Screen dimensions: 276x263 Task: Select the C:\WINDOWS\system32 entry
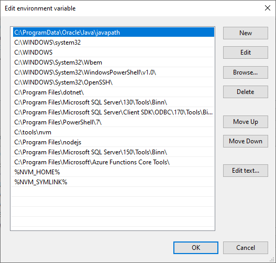114,43
